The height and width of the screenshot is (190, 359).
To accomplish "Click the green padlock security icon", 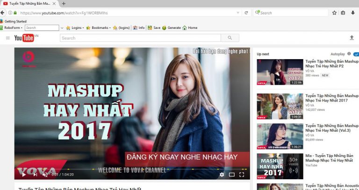I will 15,13.
